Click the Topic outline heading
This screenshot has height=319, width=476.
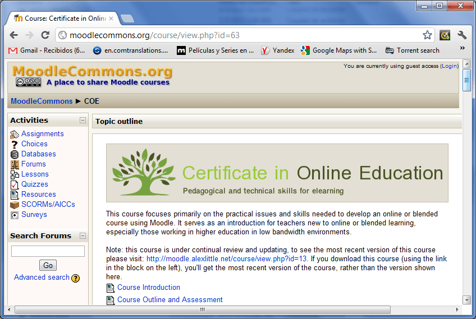click(119, 121)
